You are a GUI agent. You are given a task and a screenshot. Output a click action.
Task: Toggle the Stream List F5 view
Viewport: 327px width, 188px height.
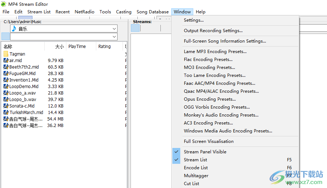click(235, 159)
